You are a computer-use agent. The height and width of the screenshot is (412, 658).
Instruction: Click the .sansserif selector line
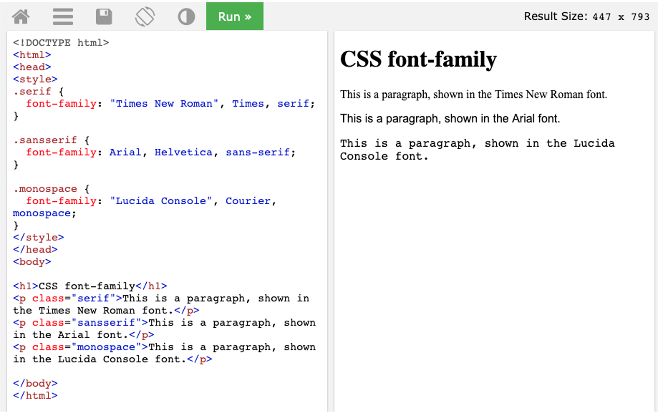coord(51,140)
